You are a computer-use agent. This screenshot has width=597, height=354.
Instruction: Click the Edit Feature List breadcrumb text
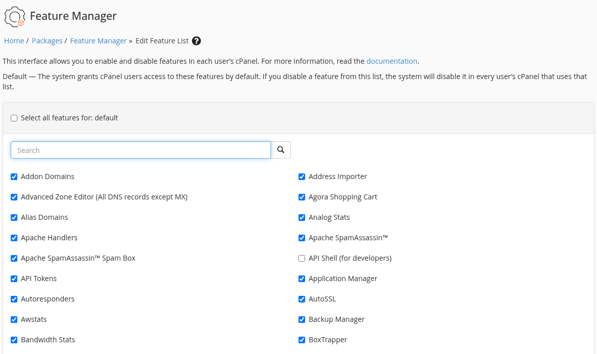(162, 41)
